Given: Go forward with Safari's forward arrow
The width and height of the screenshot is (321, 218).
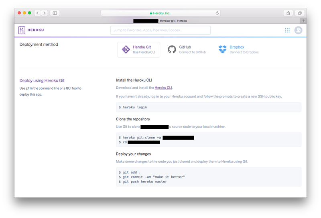Looking at the screenshot, I should click(x=45, y=13).
